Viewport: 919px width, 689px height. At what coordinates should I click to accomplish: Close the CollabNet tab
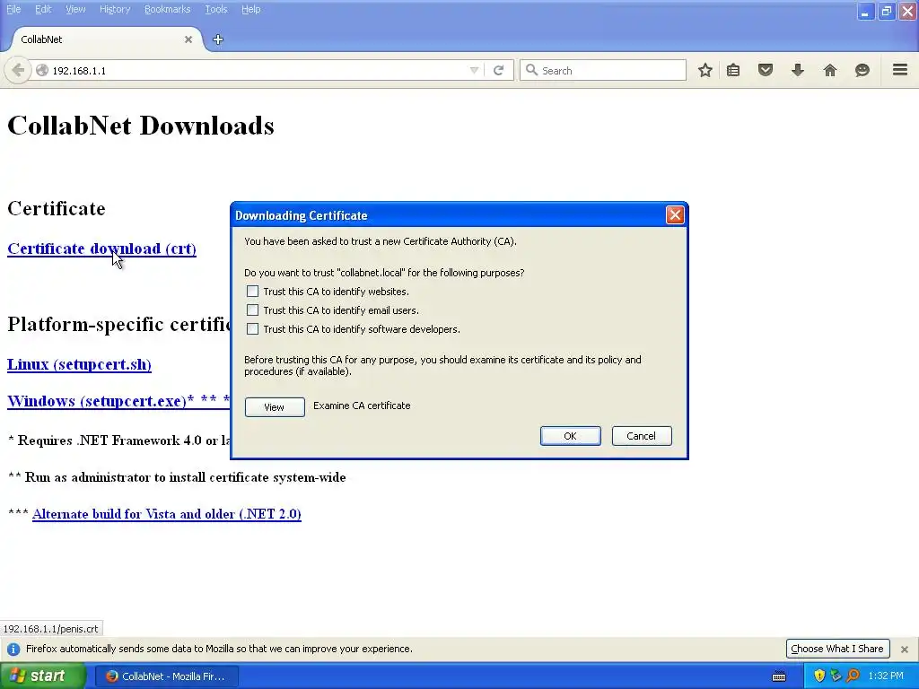[188, 39]
